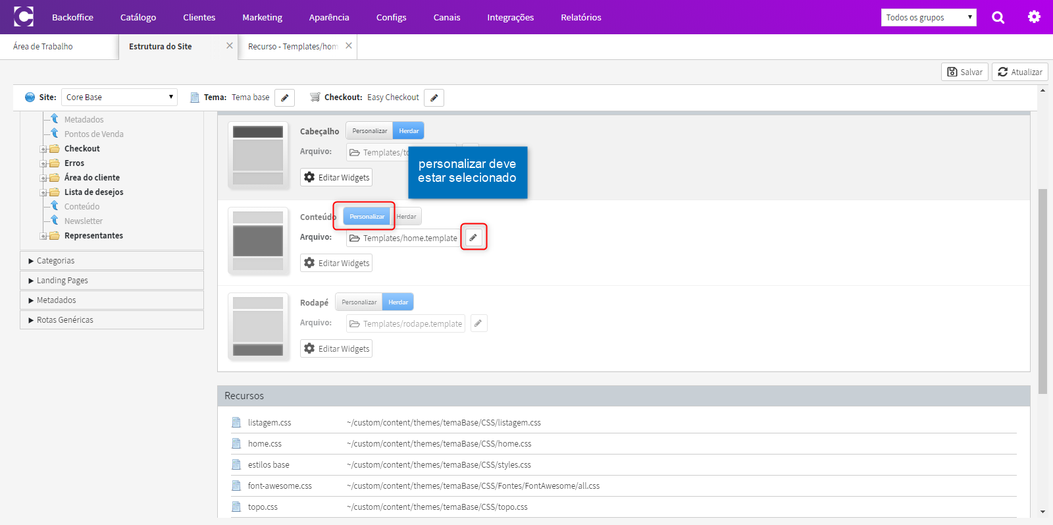
Task: Switch Conteúdo to Herdar
Action: tap(406, 216)
